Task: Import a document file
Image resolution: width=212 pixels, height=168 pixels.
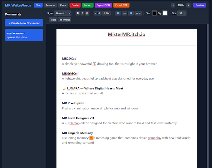Action: tap(87, 5)
